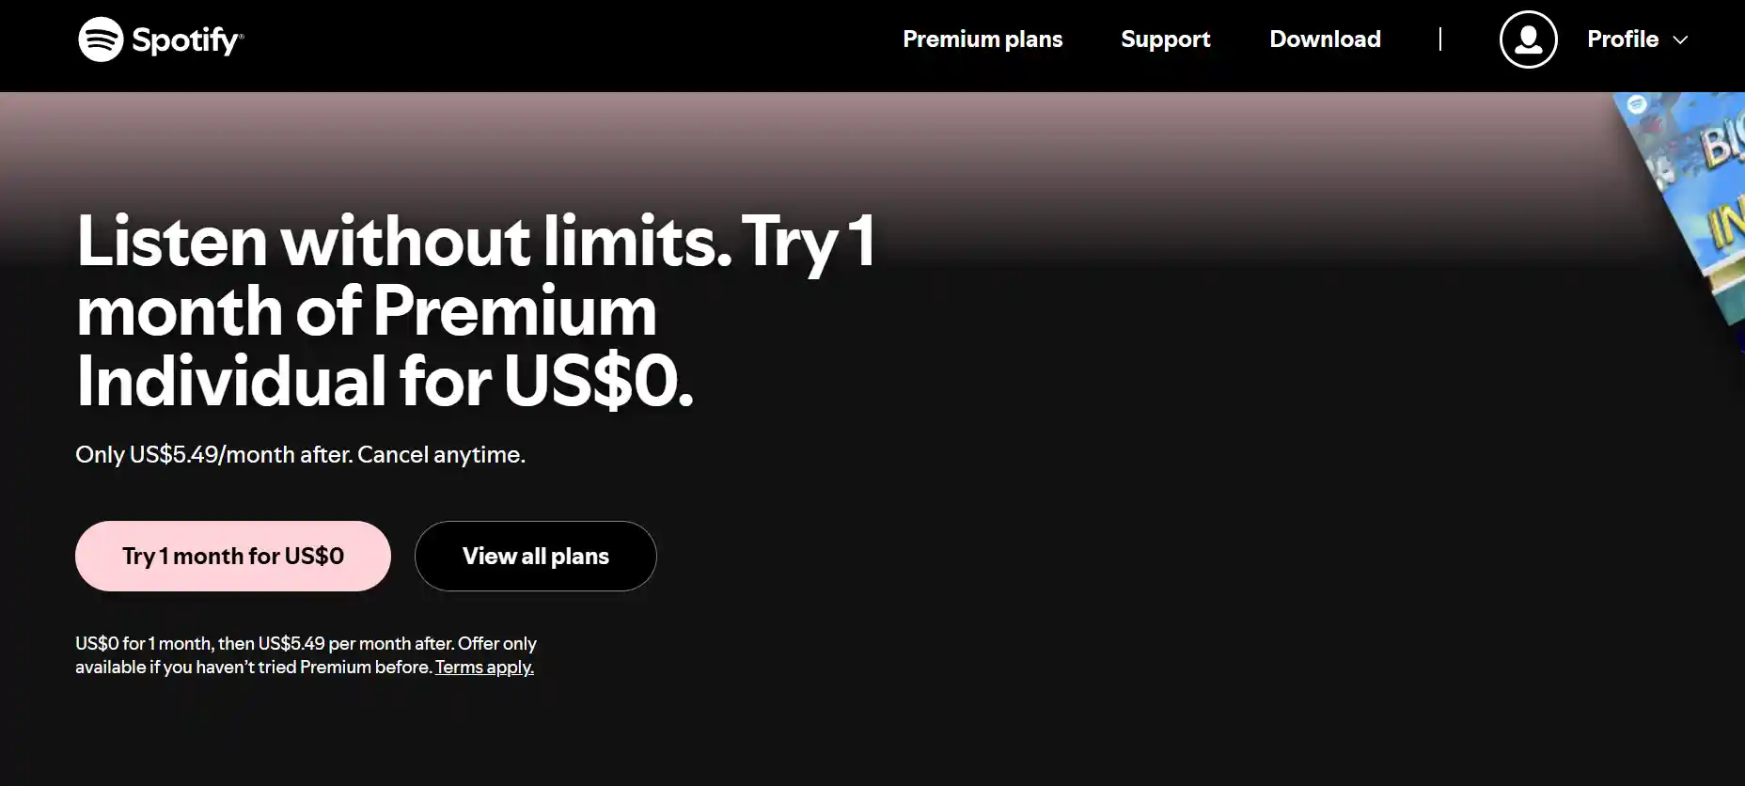The width and height of the screenshot is (1745, 786).
Task: Click the Spotify wordmark text in header
Action: click(187, 40)
